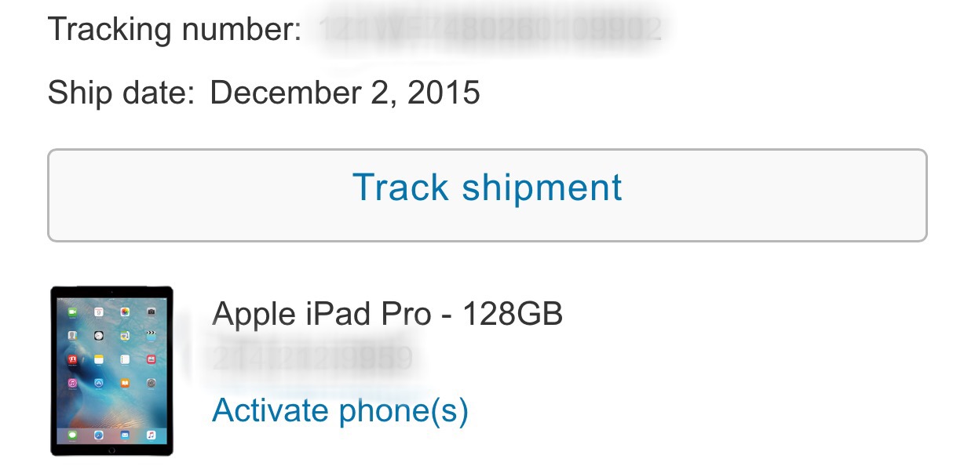Click the Clock icon on iPad image

(x=99, y=335)
